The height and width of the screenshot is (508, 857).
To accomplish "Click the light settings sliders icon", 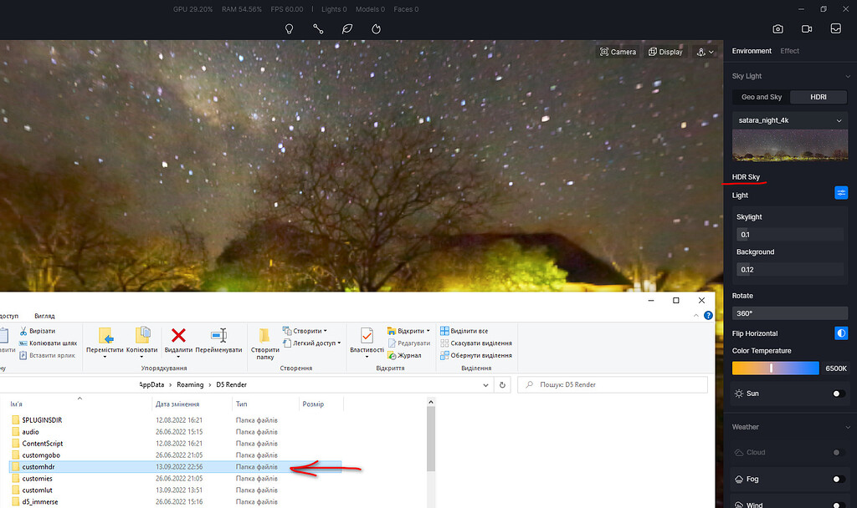I will click(841, 193).
